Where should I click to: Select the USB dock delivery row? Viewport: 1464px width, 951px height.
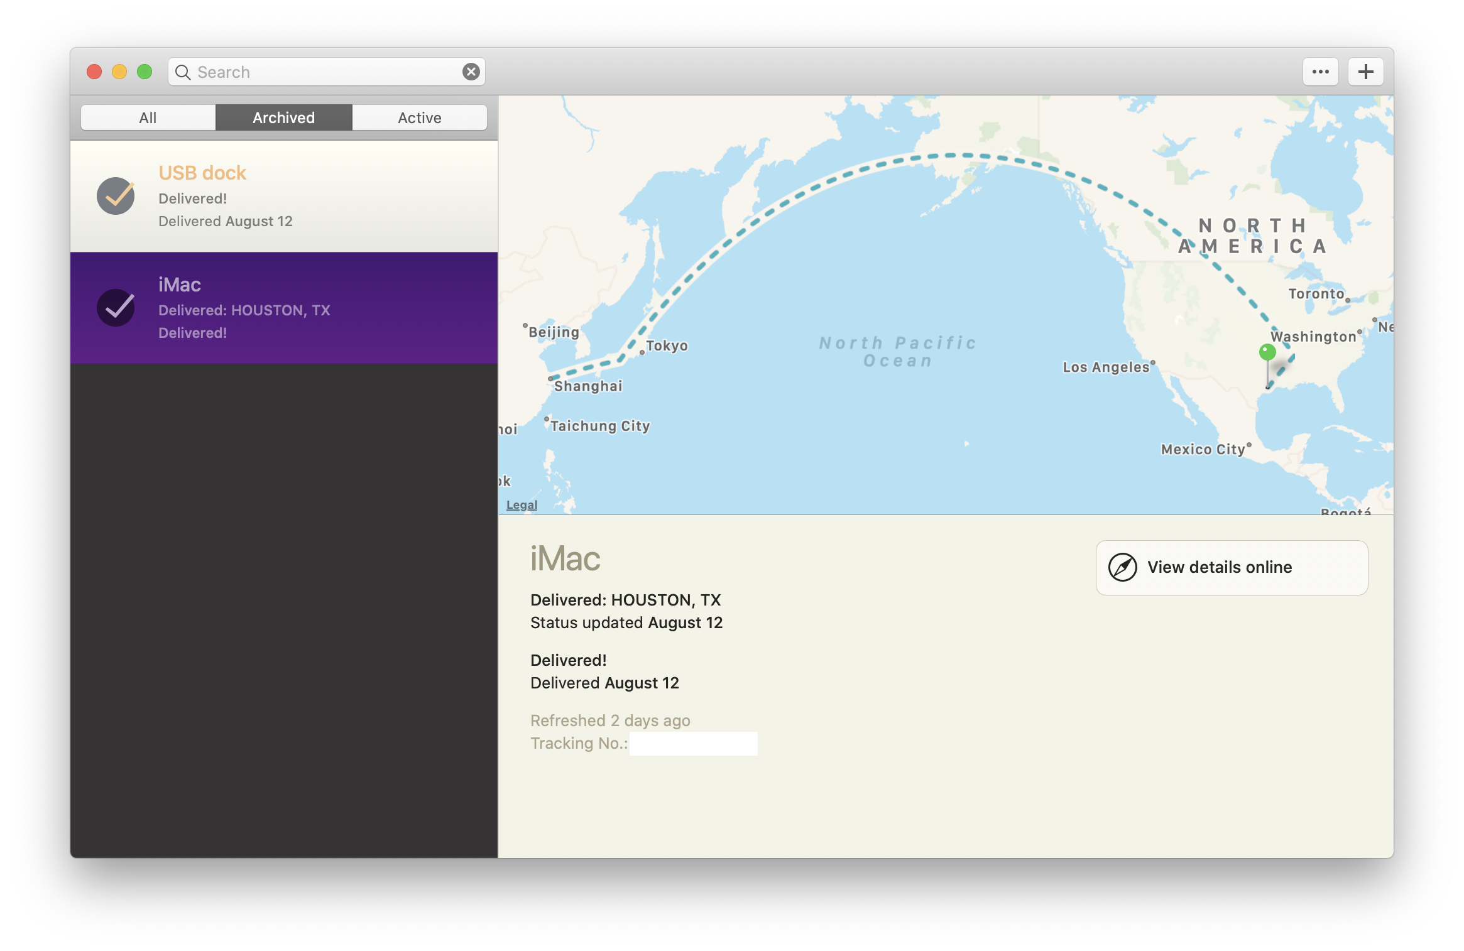284,196
